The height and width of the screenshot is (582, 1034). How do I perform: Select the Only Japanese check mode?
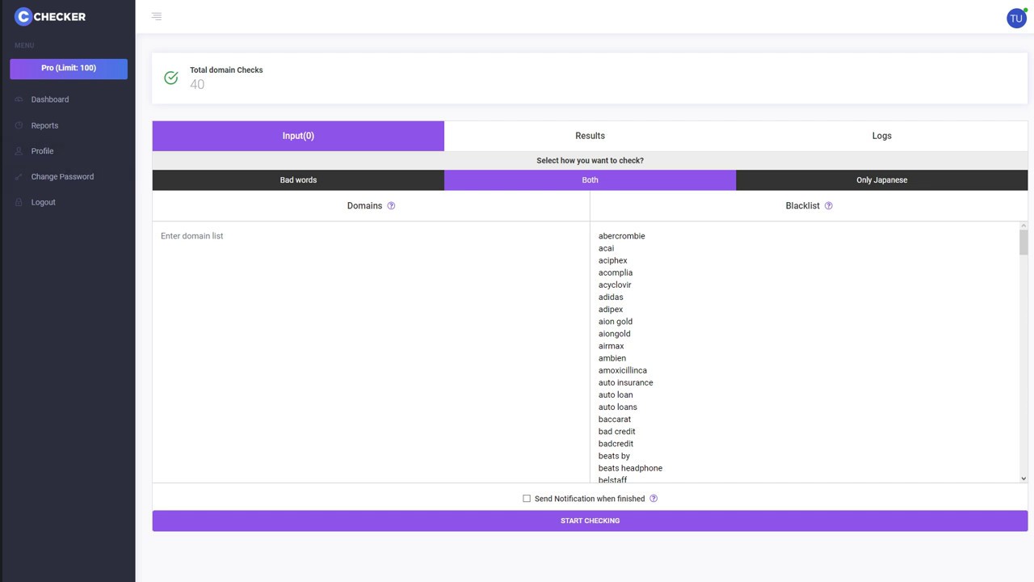click(881, 180)
